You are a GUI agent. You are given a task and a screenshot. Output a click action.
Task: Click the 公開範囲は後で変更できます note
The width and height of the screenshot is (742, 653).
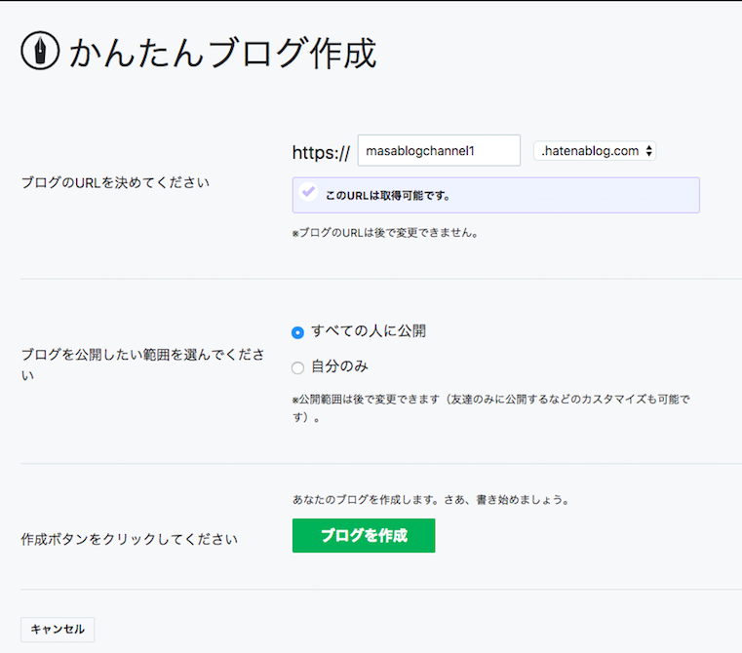(x=490, y=408)
